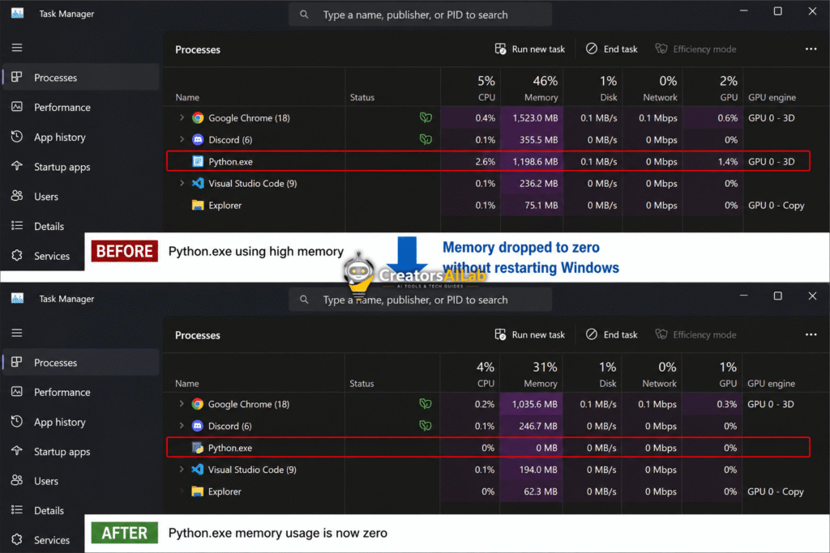Expand Discord (6) group in top window
The height and width of the screenshot is (553, 830).
[x=182, y=139]
